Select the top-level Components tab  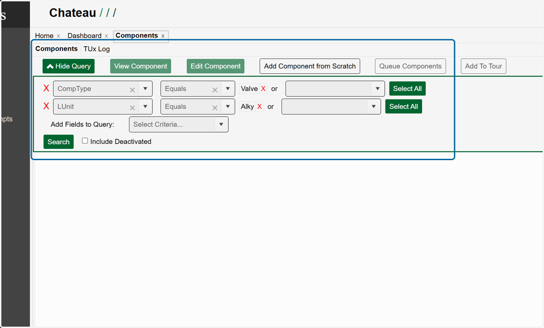(x=136, y=35)
